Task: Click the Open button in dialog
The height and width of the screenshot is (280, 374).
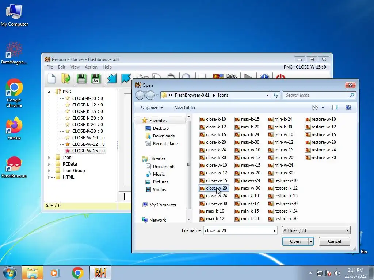Action: pos(295,241)
